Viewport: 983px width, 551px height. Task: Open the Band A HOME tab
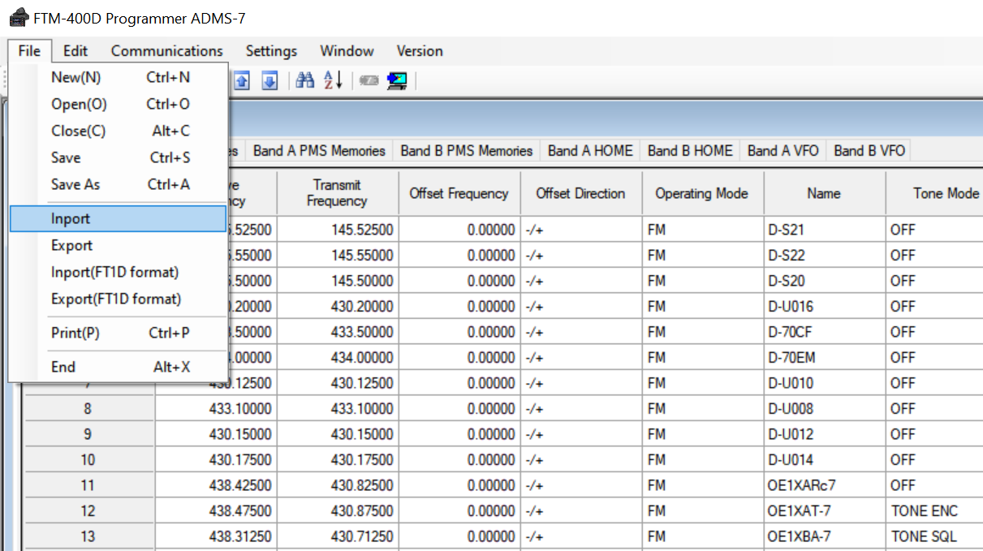(590, 150)
